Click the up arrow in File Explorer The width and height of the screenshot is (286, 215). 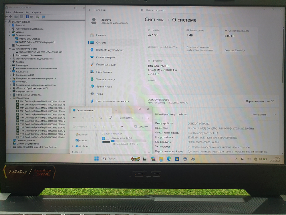pyautogui.click(x=92, y=118)
